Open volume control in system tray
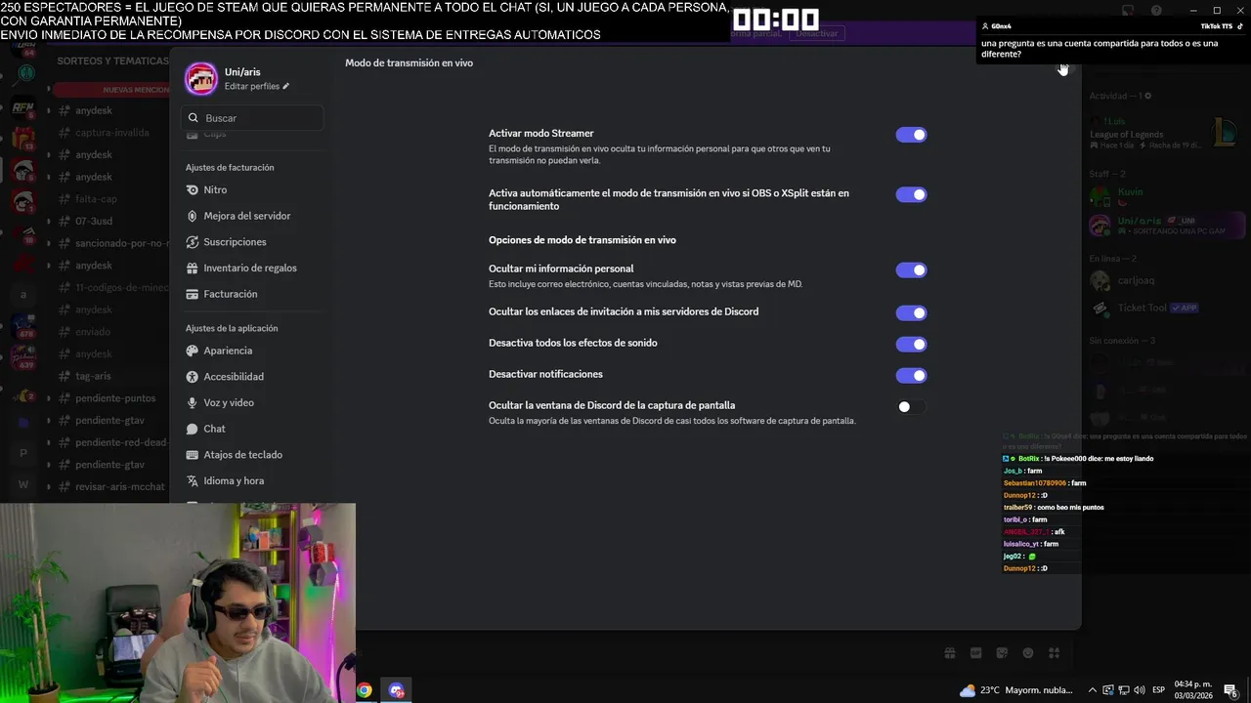Image resolution: width=1251 pixels, height=703 pixels. [x=1139, y=690]
